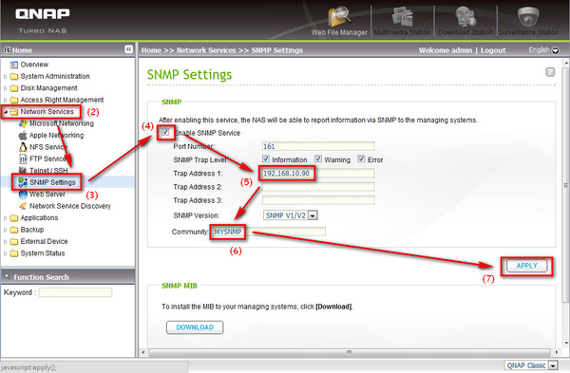Click the SNMP Settings icon
Screen dimensions: 570x373
point(23,182)
